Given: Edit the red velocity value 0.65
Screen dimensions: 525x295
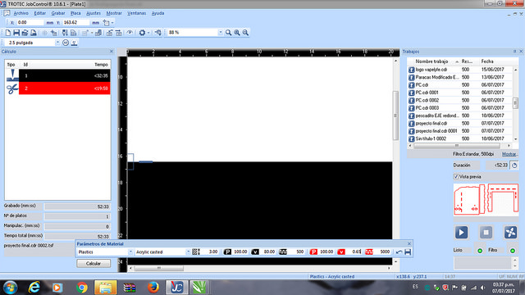Looking at the screenshot, I should click(x=354, y=252).
